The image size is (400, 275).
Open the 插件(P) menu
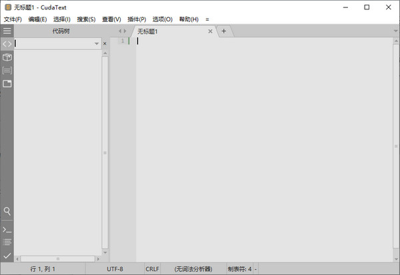point(137,19)
